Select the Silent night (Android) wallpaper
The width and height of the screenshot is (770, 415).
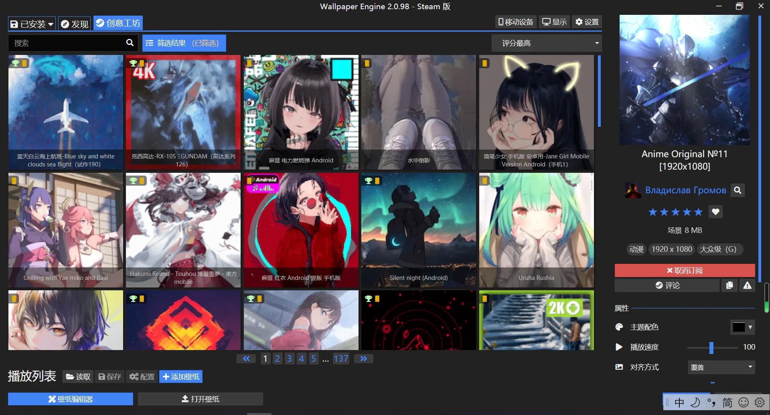point(419,230)
